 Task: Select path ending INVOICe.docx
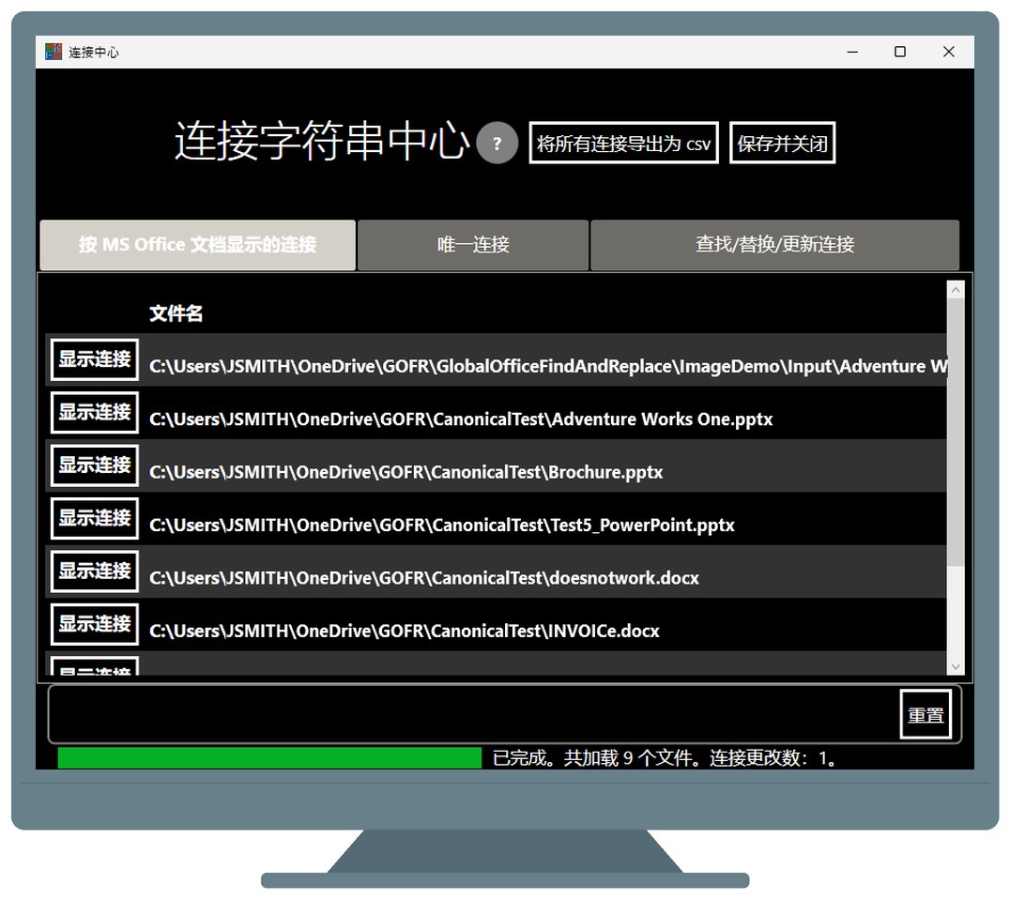pyautogui.click(x=405, y=631)
